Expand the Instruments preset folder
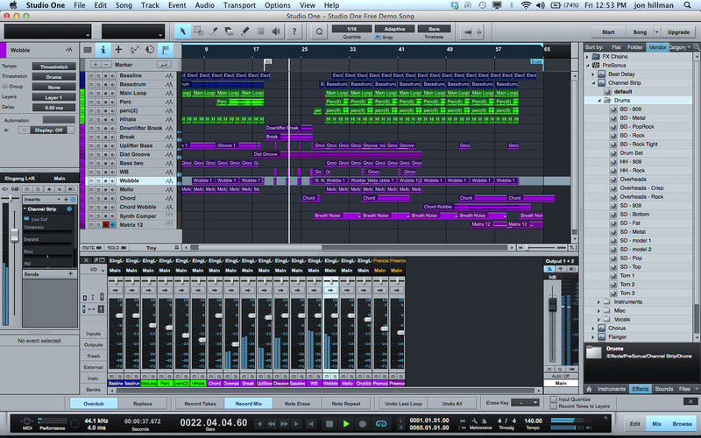Viewport: 701px width, 438px height. point(599,302)
